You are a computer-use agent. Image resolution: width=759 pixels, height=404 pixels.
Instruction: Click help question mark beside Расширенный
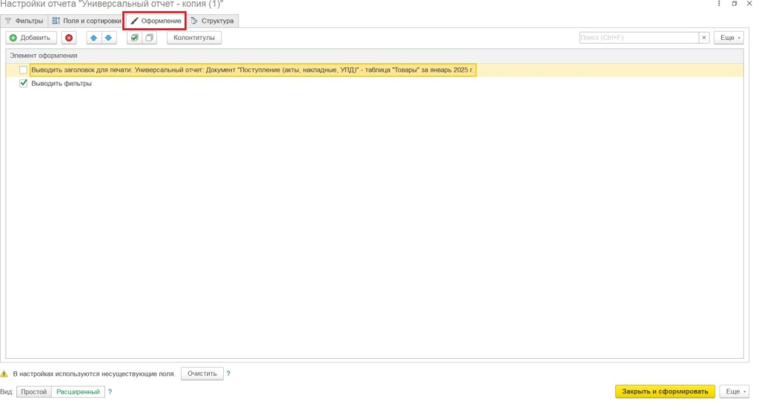[x=110, y=392]
